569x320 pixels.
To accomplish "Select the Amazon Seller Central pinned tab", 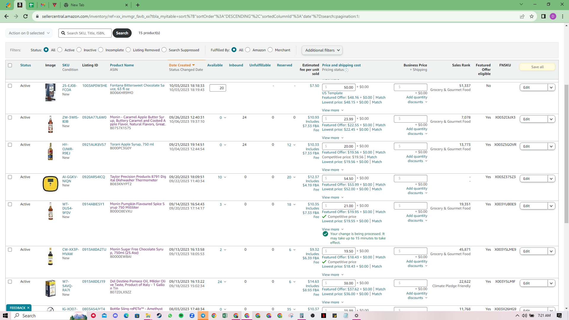I will point(20,5).
